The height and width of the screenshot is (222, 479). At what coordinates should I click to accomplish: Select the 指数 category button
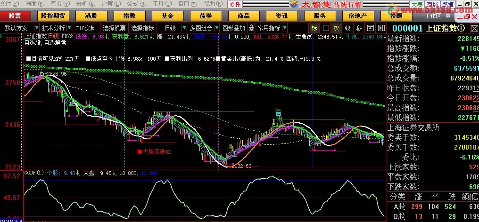[129, 16]
